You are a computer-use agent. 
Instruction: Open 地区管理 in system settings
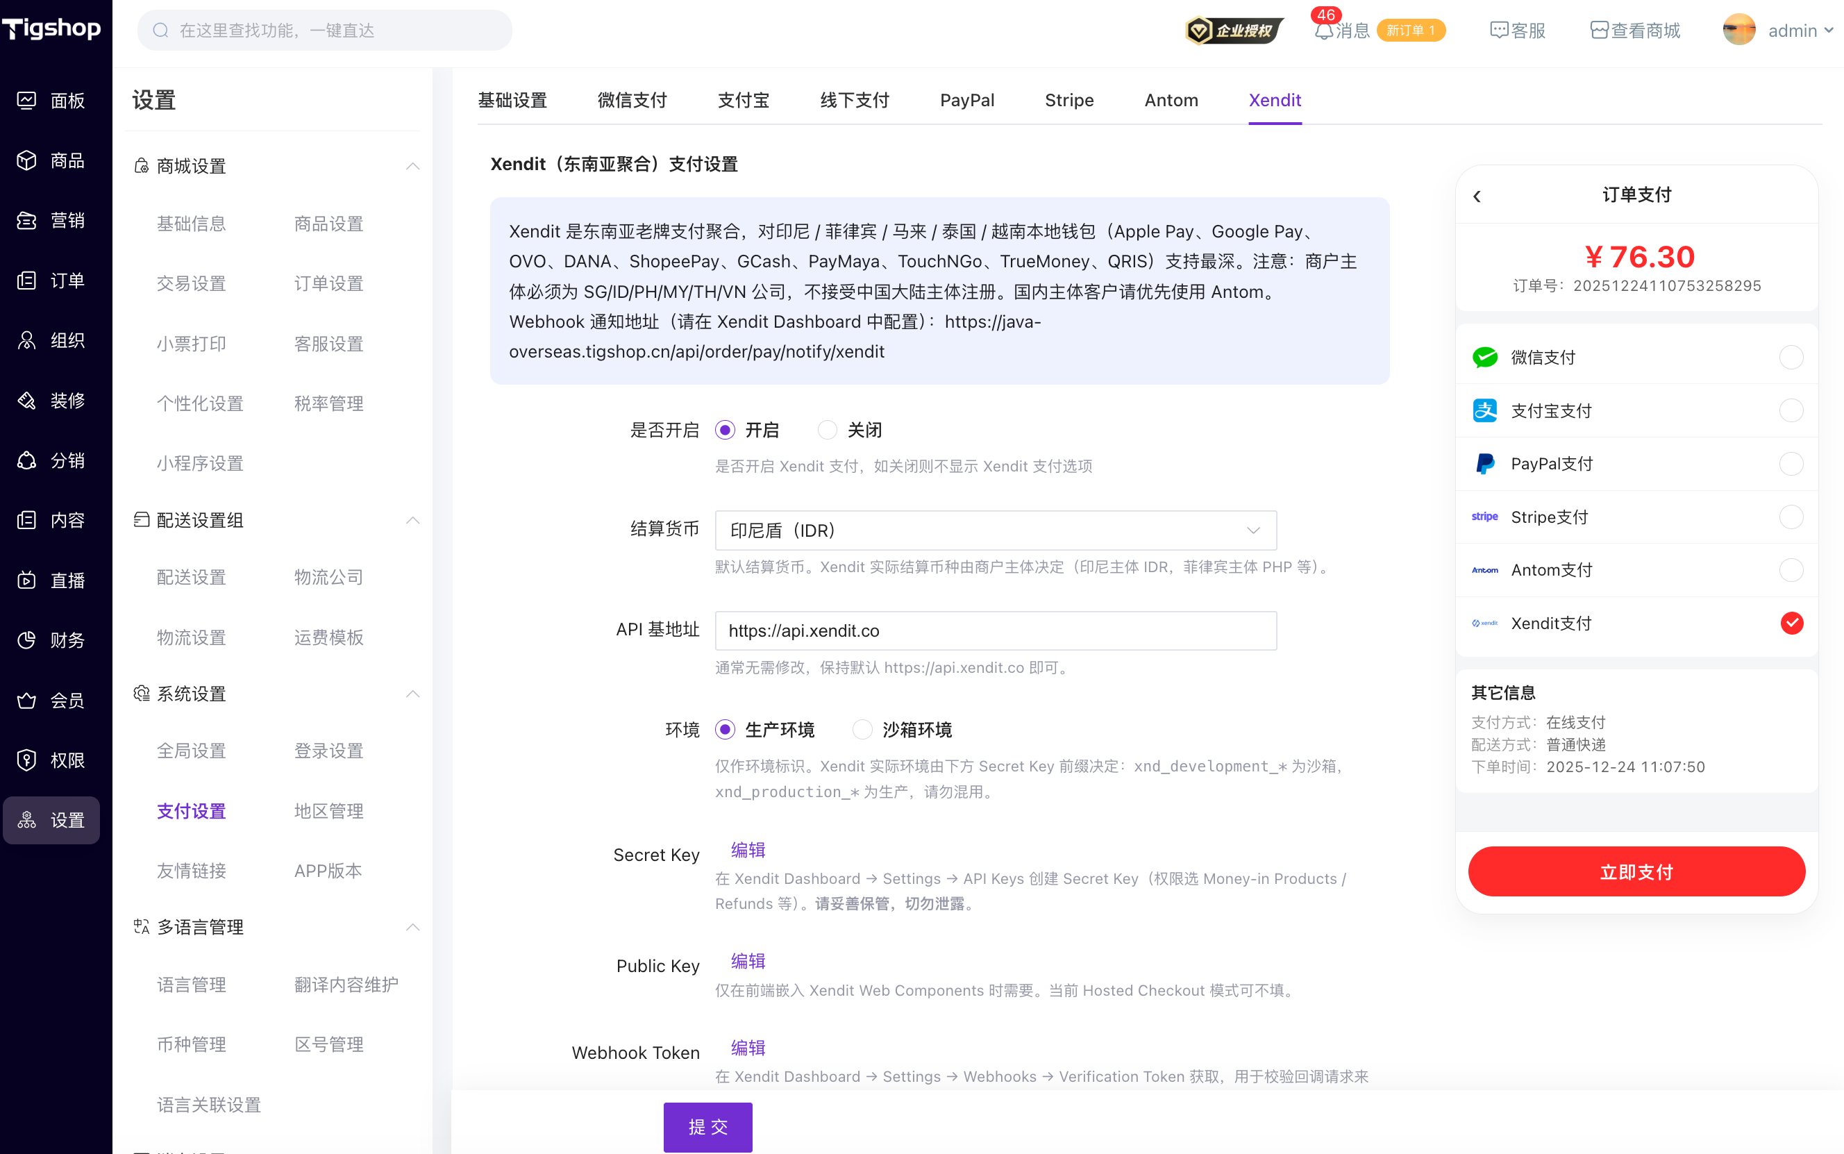click(x=329, y=811)
